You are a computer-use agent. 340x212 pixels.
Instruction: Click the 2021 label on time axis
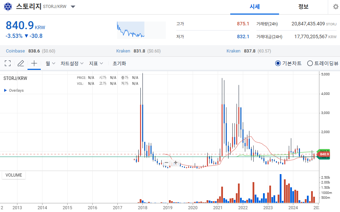click(218, 208)
